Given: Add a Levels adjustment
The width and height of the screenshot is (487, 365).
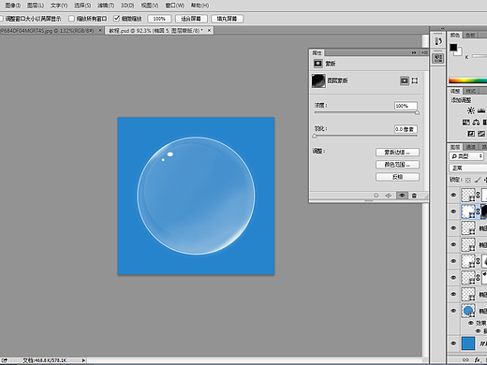Looking at the screenshot, I should point(481,110).
